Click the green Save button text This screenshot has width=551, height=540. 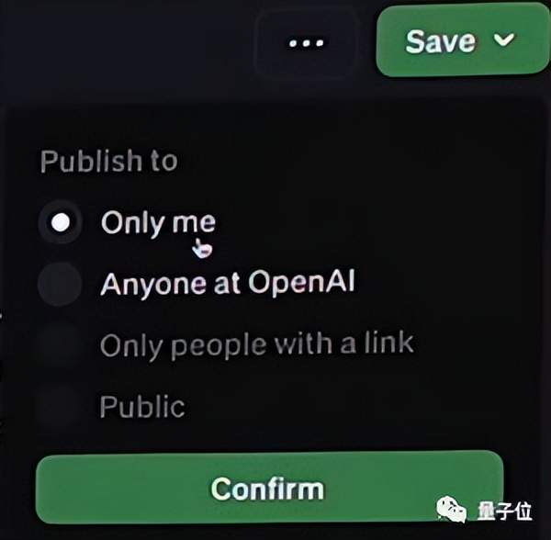coord(441,41)
